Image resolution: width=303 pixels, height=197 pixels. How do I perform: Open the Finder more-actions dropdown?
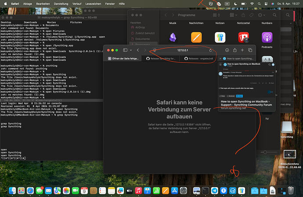click(261, 15)
